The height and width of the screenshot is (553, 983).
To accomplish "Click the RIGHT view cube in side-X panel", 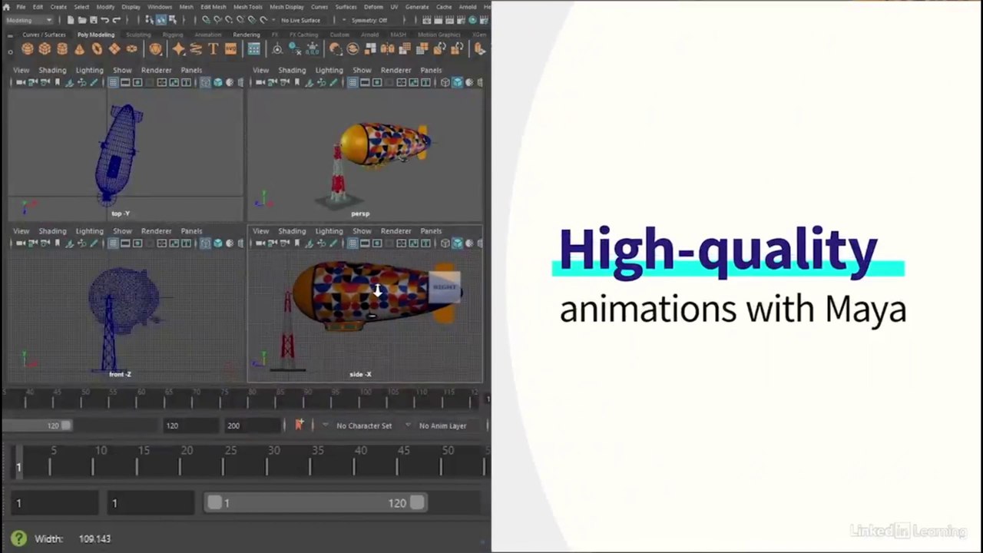I will click(445, 286).
